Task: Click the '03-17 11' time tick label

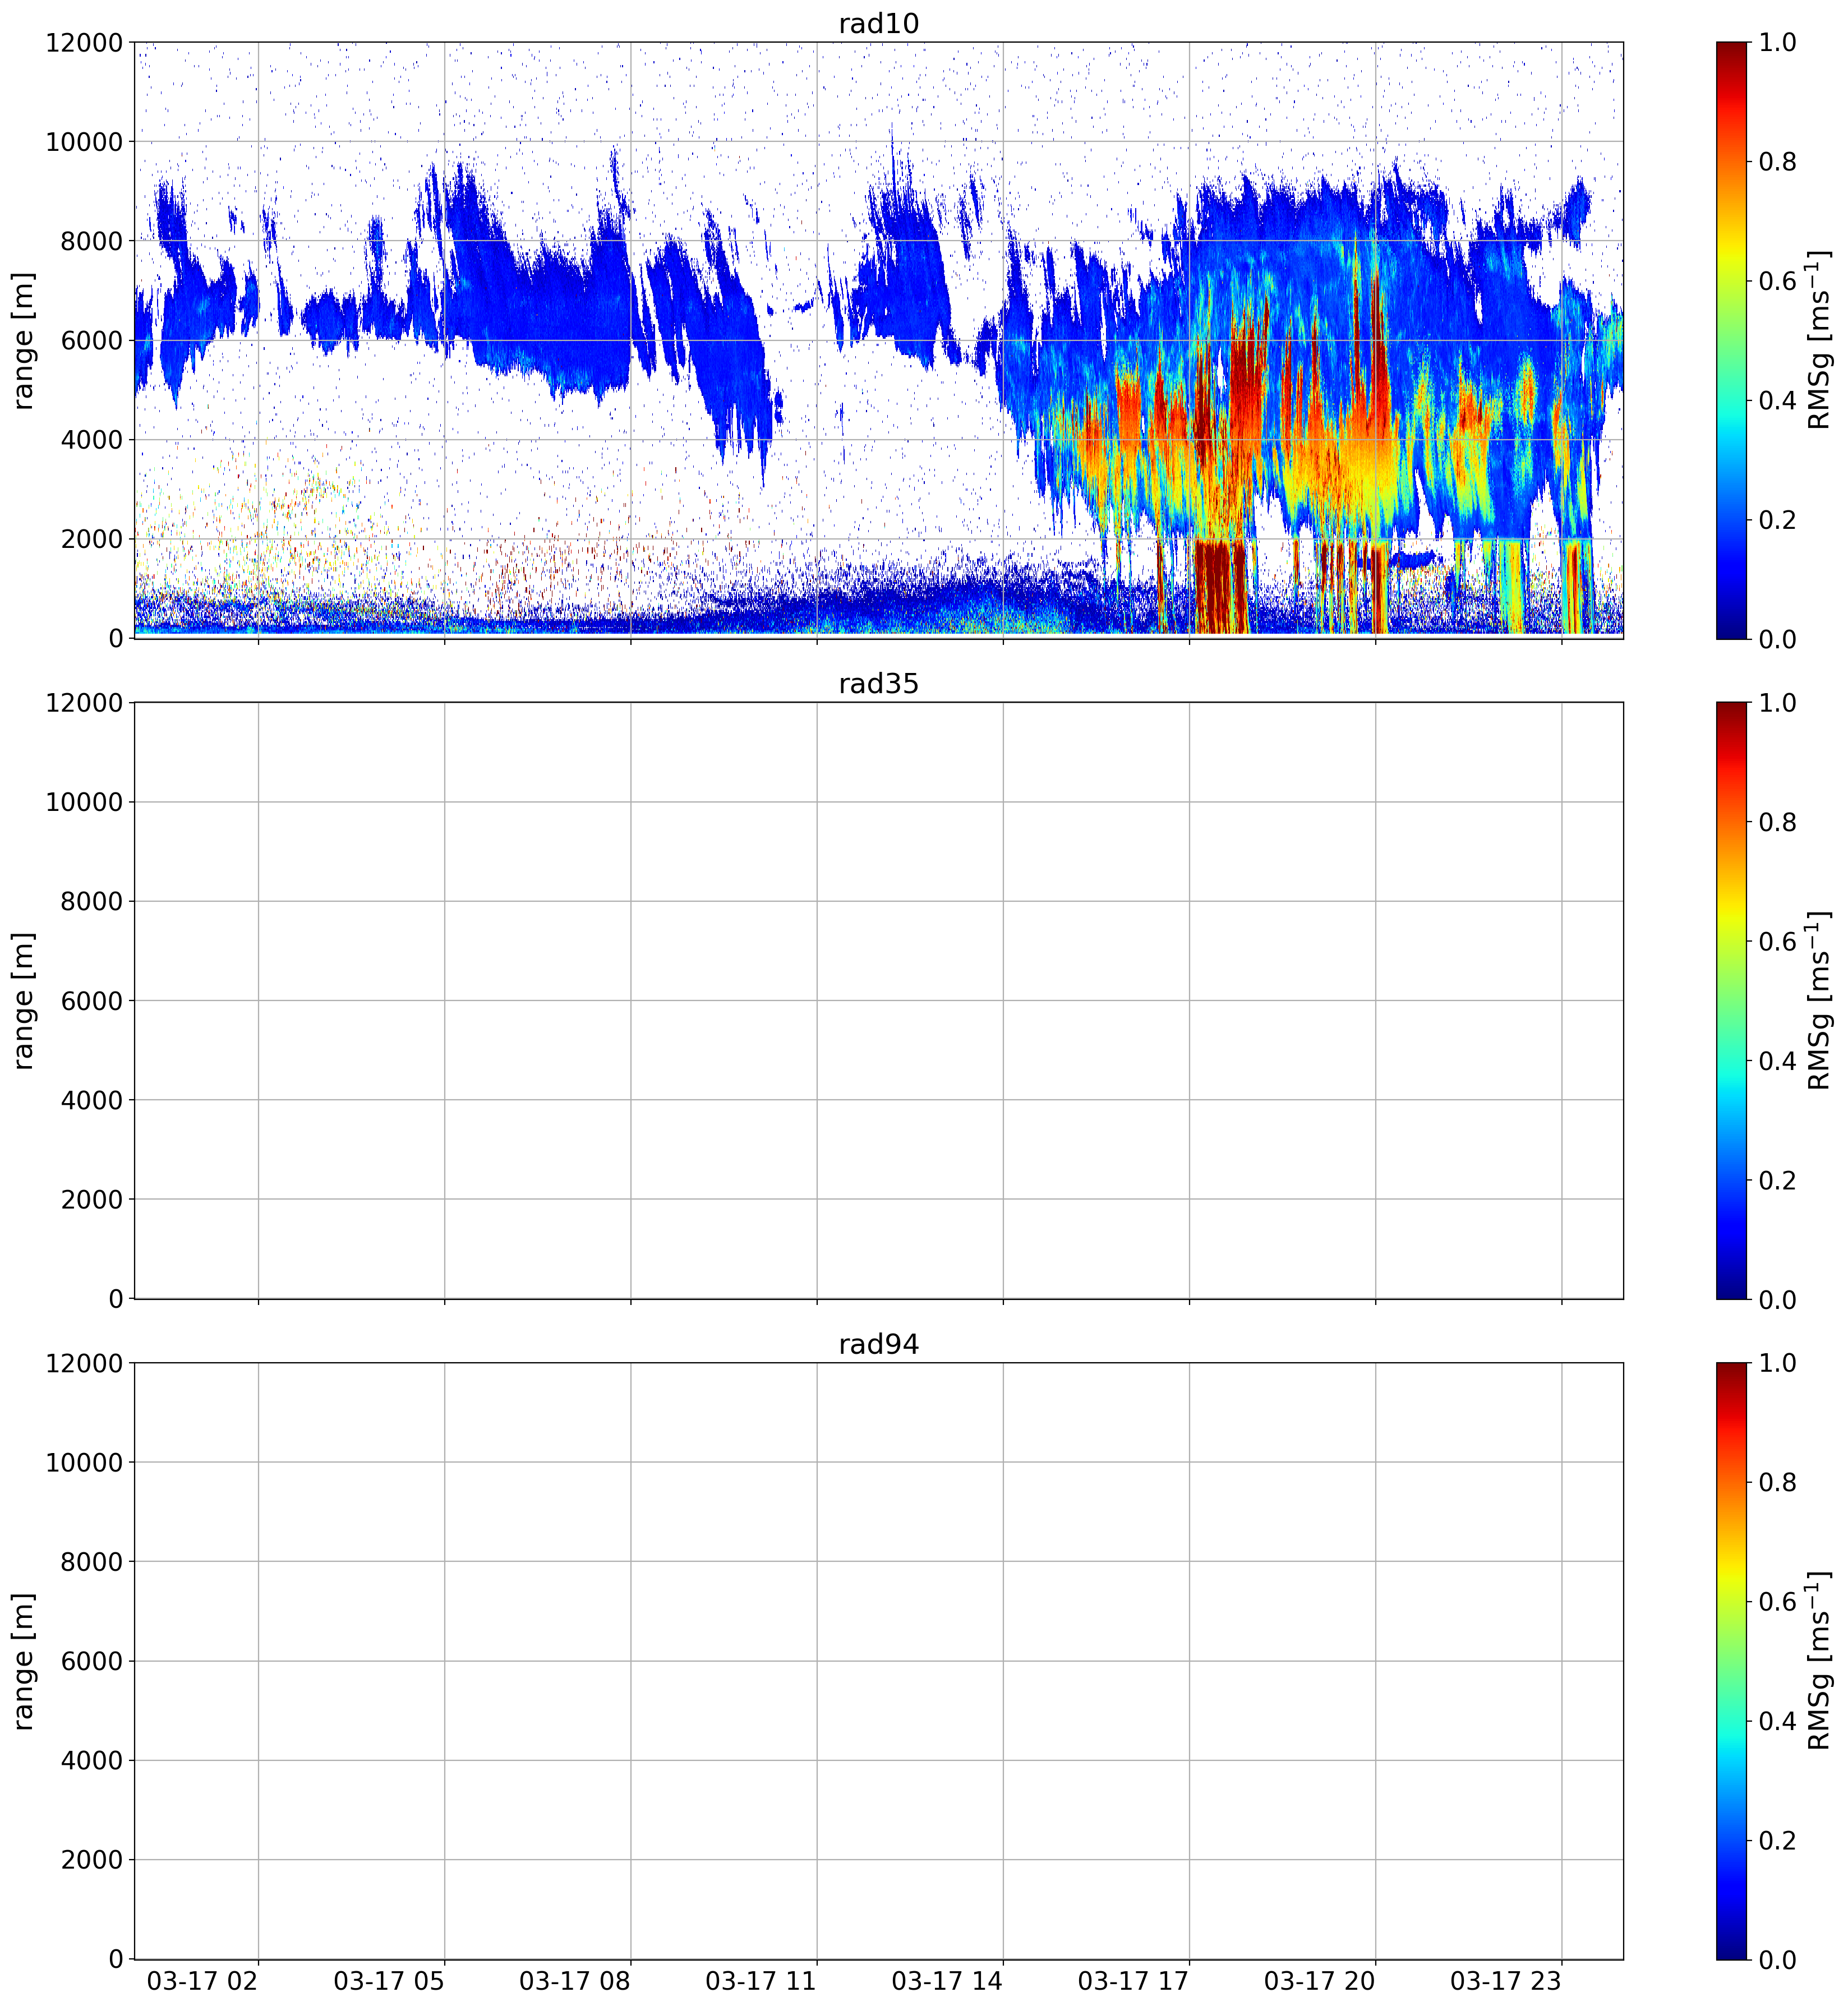Action: [x=761, y=1981]
